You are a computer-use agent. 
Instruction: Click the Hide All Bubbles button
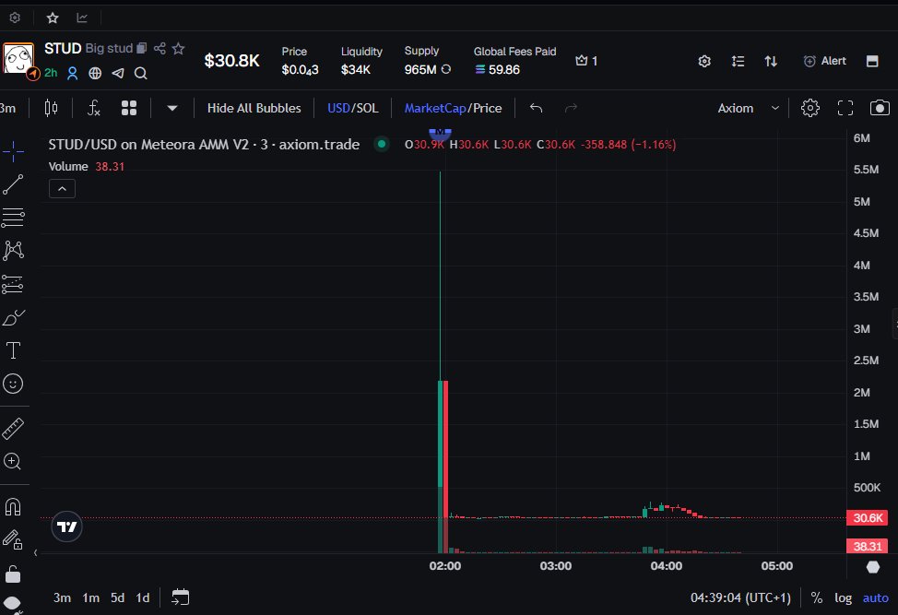(254, 108)
